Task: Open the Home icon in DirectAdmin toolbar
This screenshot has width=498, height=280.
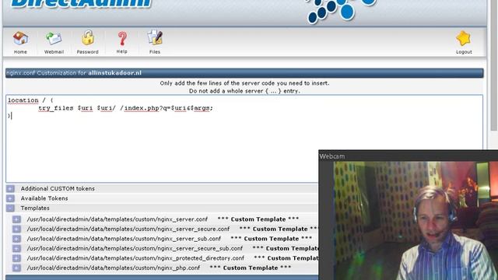Action: 20,38
